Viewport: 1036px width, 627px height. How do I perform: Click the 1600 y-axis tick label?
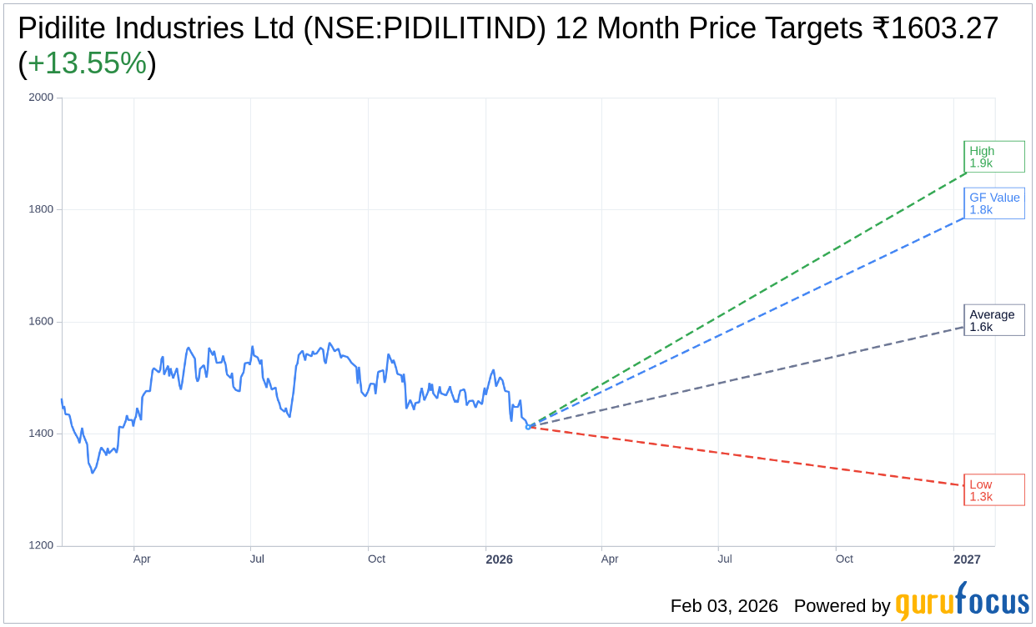coord(41,322)
